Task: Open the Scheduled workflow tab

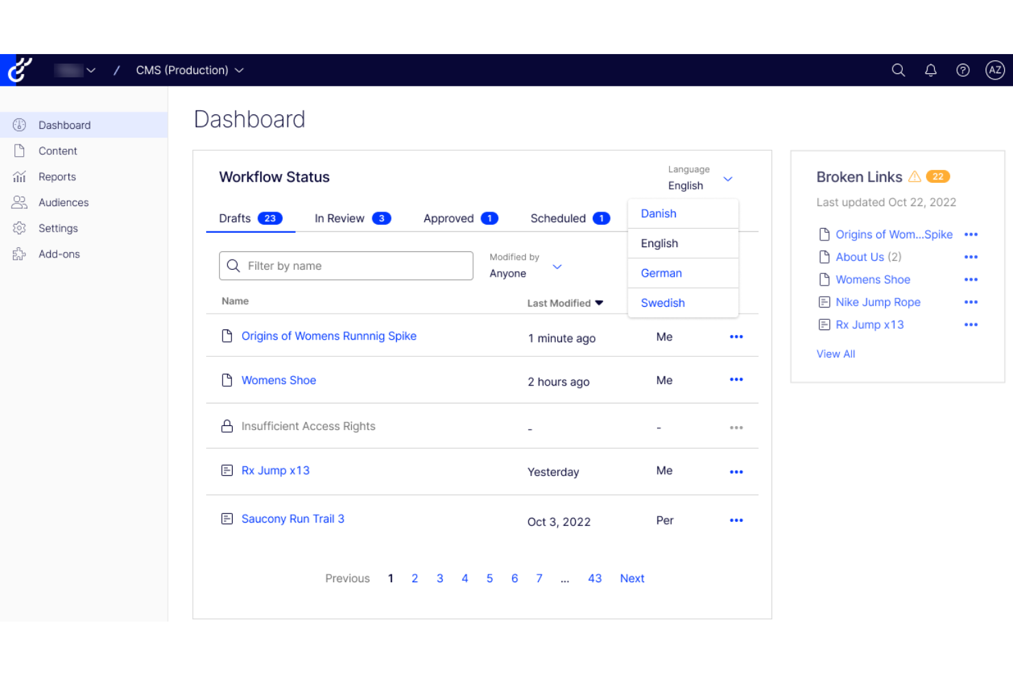Action: [x=559, y=218]
